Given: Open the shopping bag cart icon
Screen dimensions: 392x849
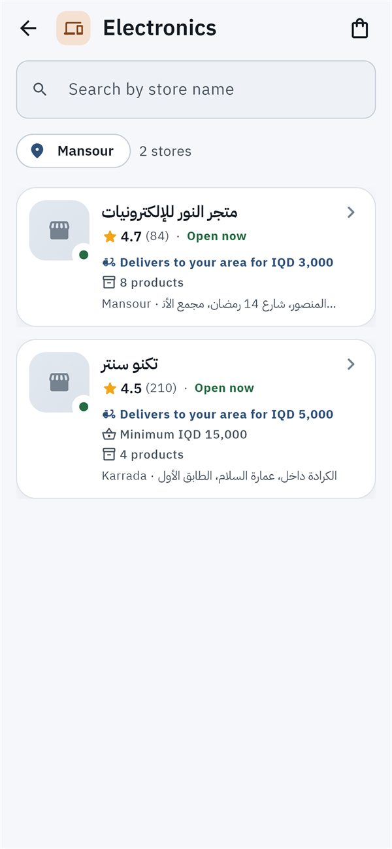Looking at the screenshot, I should [360, 28].
